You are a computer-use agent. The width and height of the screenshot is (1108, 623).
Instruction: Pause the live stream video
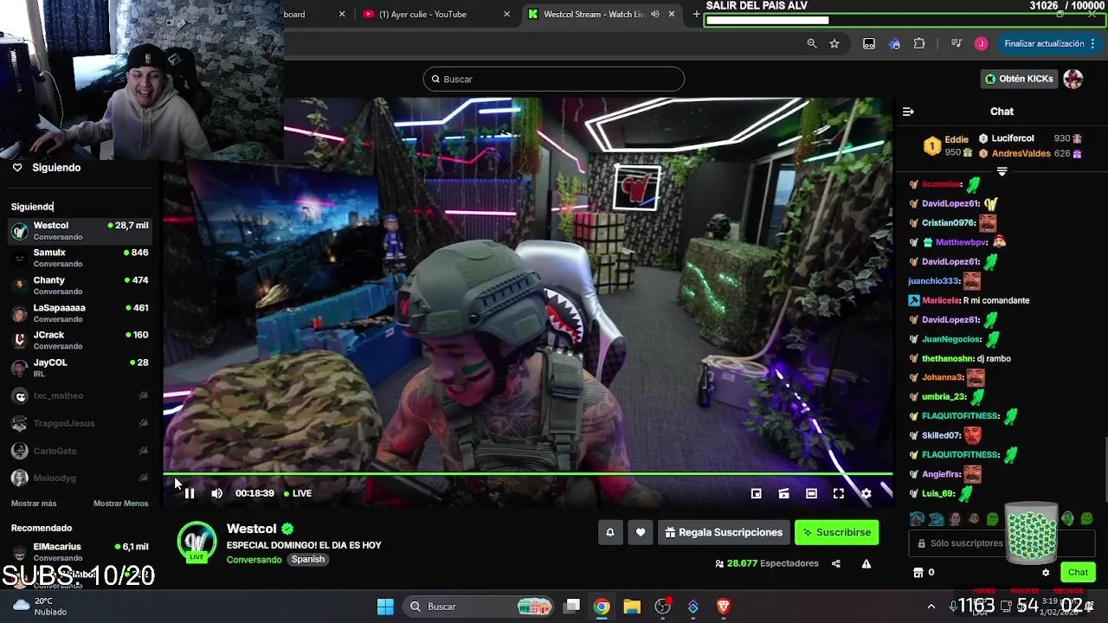190,493
